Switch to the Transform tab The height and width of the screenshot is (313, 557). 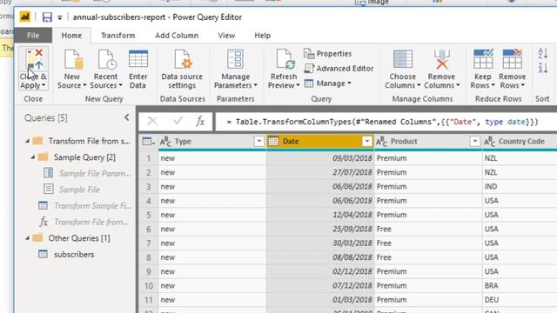(118, 36)
